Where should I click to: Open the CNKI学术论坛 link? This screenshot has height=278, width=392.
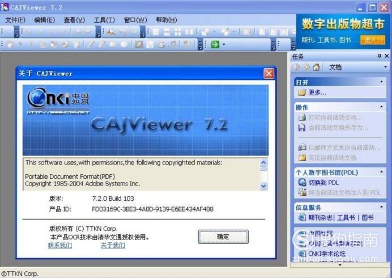(327, 253)
